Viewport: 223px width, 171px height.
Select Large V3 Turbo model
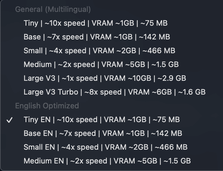pos(114,92)
